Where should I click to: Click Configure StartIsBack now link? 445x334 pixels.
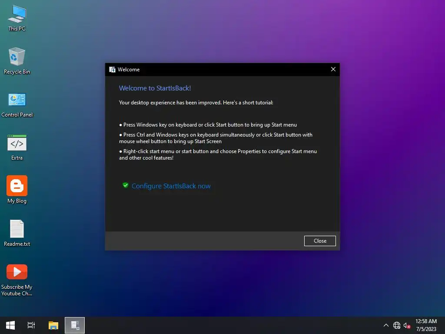tap(171, 186)
